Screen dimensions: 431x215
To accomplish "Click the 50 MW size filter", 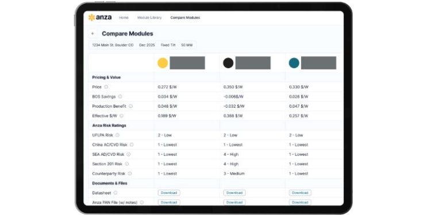I will pyautogui.click(x=187, y=45).
